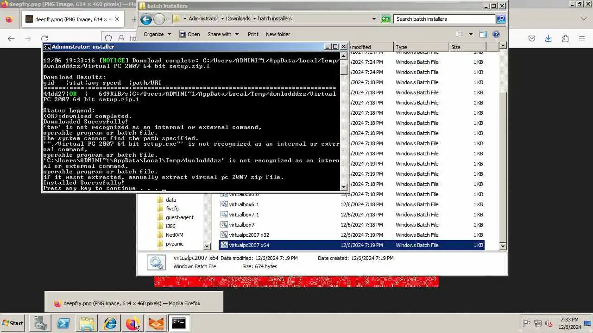The width and height of the screenshot is (593, 333).
Task: Click the Explorer Forward navigation arrow
Action: (x=159, y=19)
